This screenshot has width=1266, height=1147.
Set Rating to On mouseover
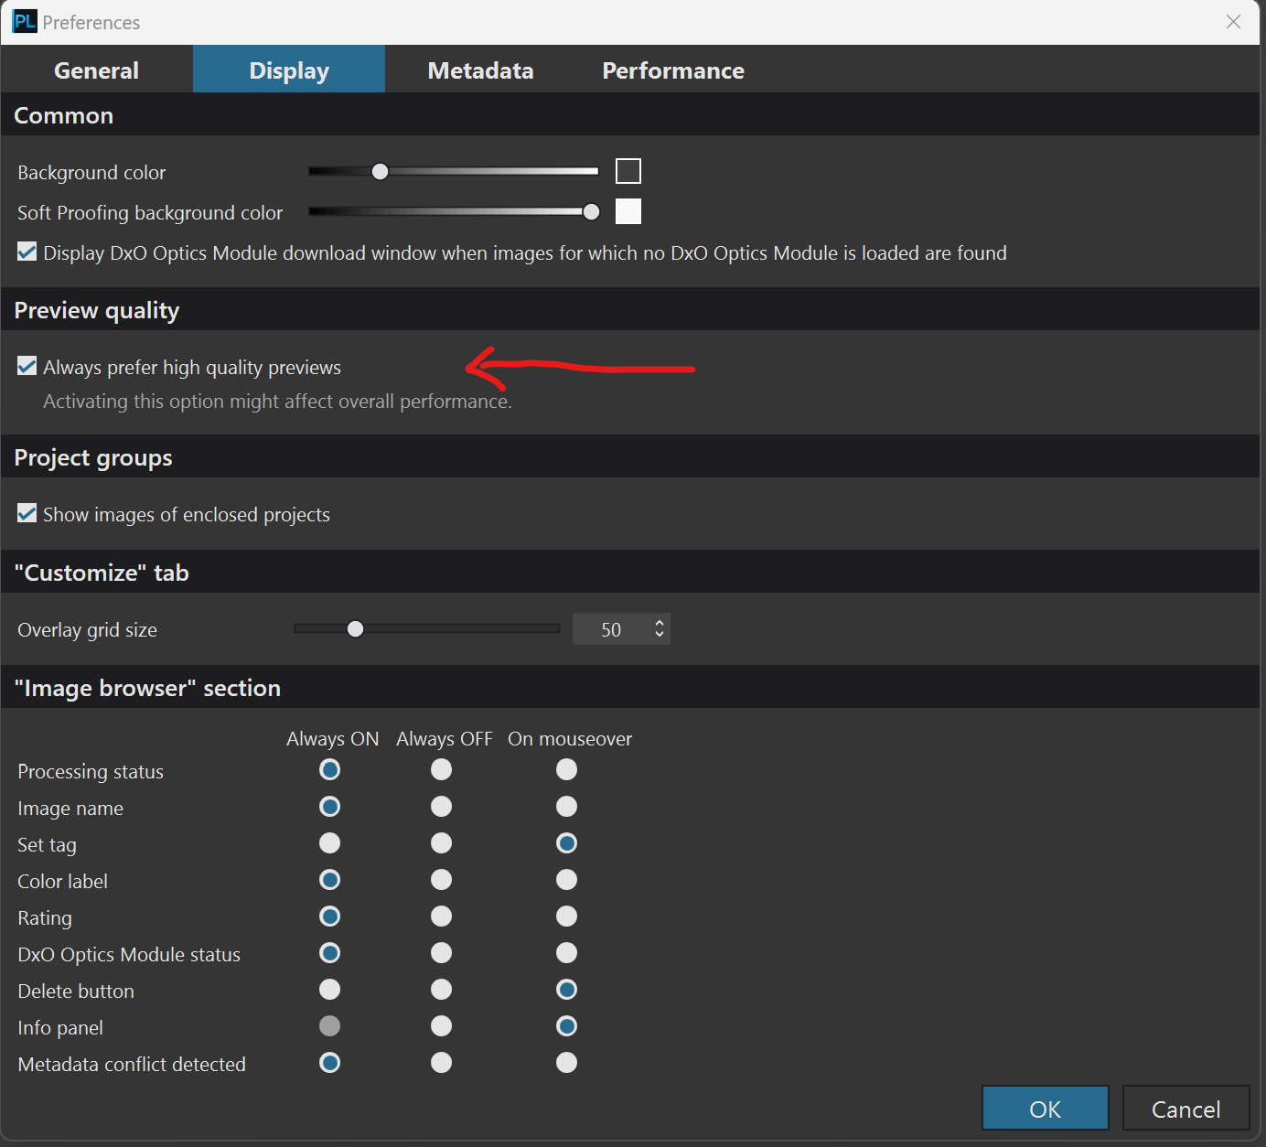point(567,917)
